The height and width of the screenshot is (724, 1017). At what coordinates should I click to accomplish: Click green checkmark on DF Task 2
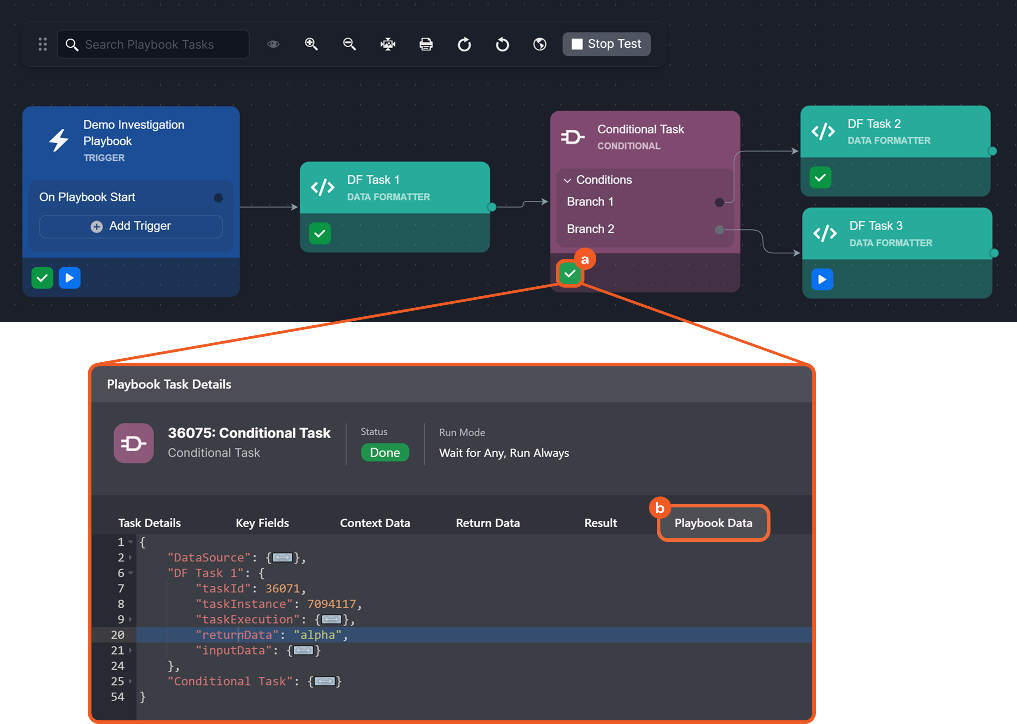tap(820, 177)
